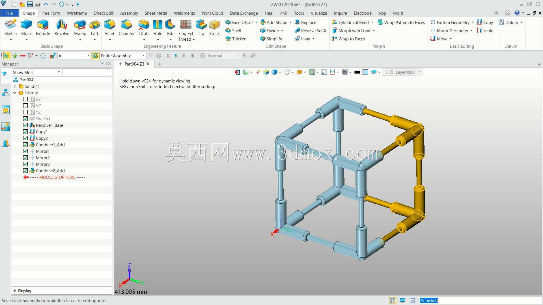
Task: Open the File menu
Action: pos(9,13)
